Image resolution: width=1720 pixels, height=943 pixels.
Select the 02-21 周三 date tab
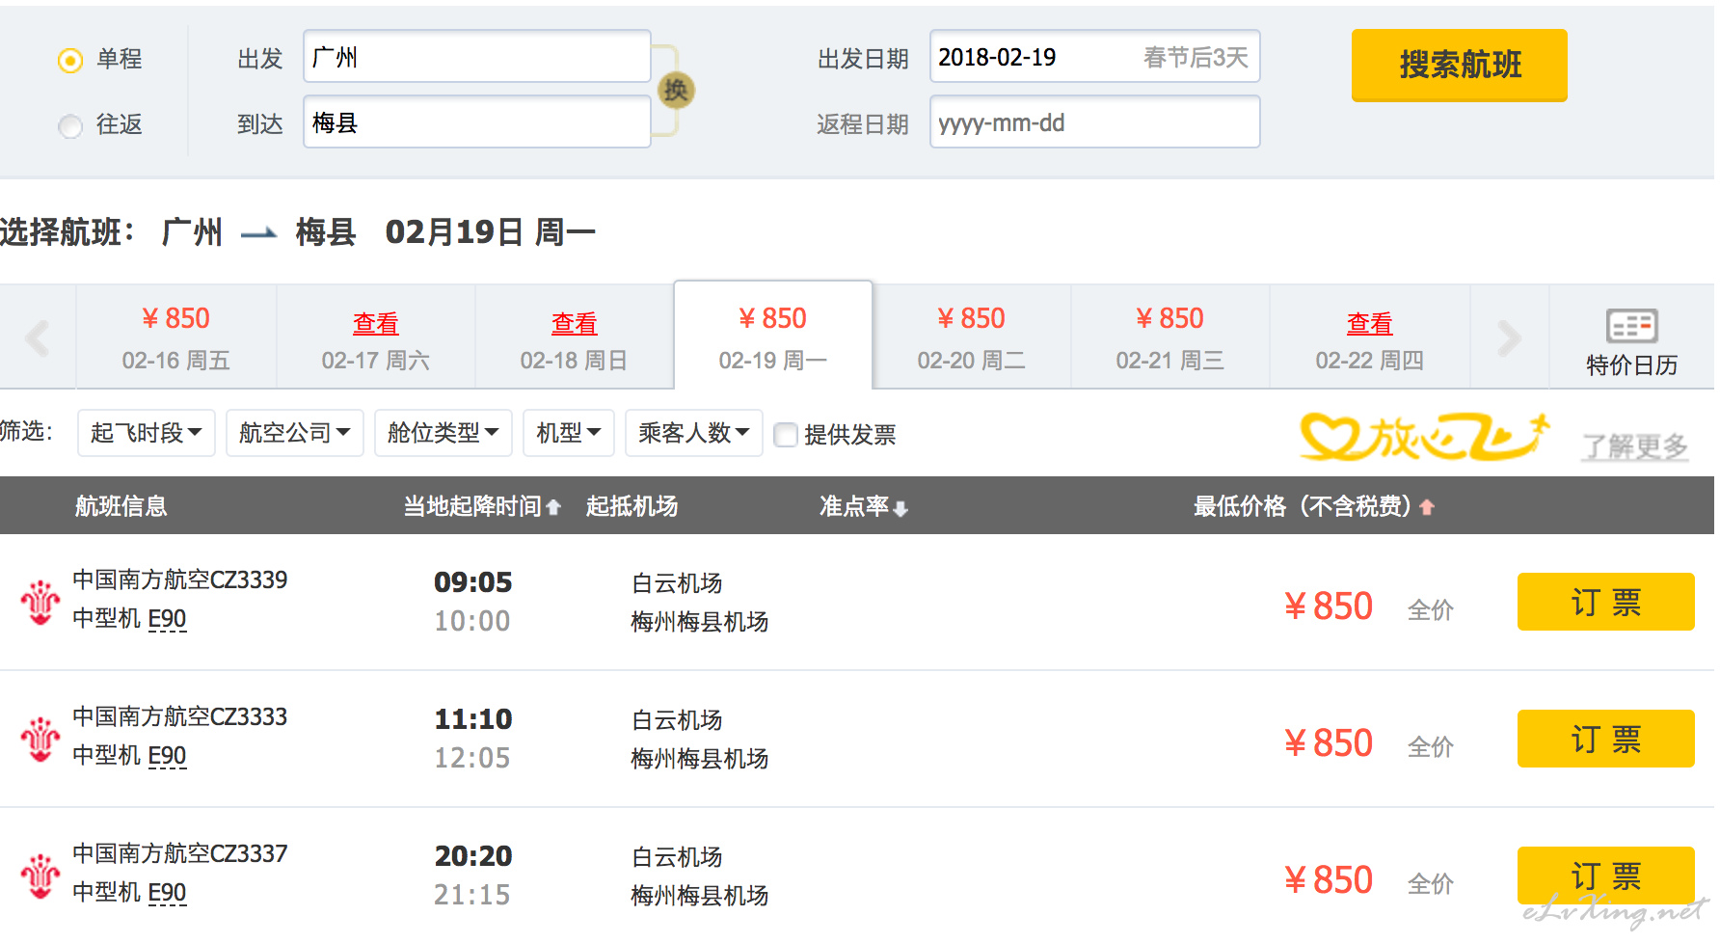point(1170,337)
